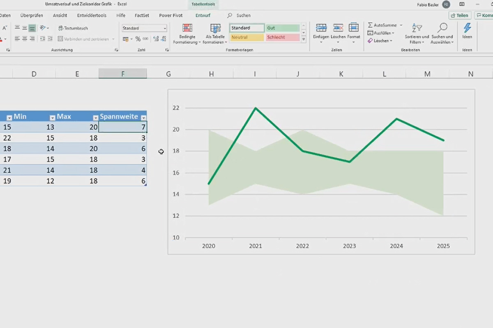Click the AutoSumme button
The width and height of the screenshot is (493, 328).
pyautogui.click(x=382, y=25)
